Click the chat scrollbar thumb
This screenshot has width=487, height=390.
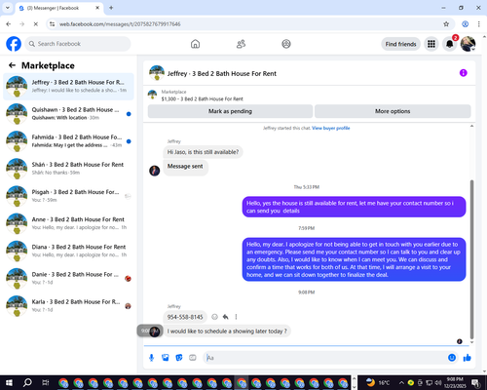coord(471,259)
